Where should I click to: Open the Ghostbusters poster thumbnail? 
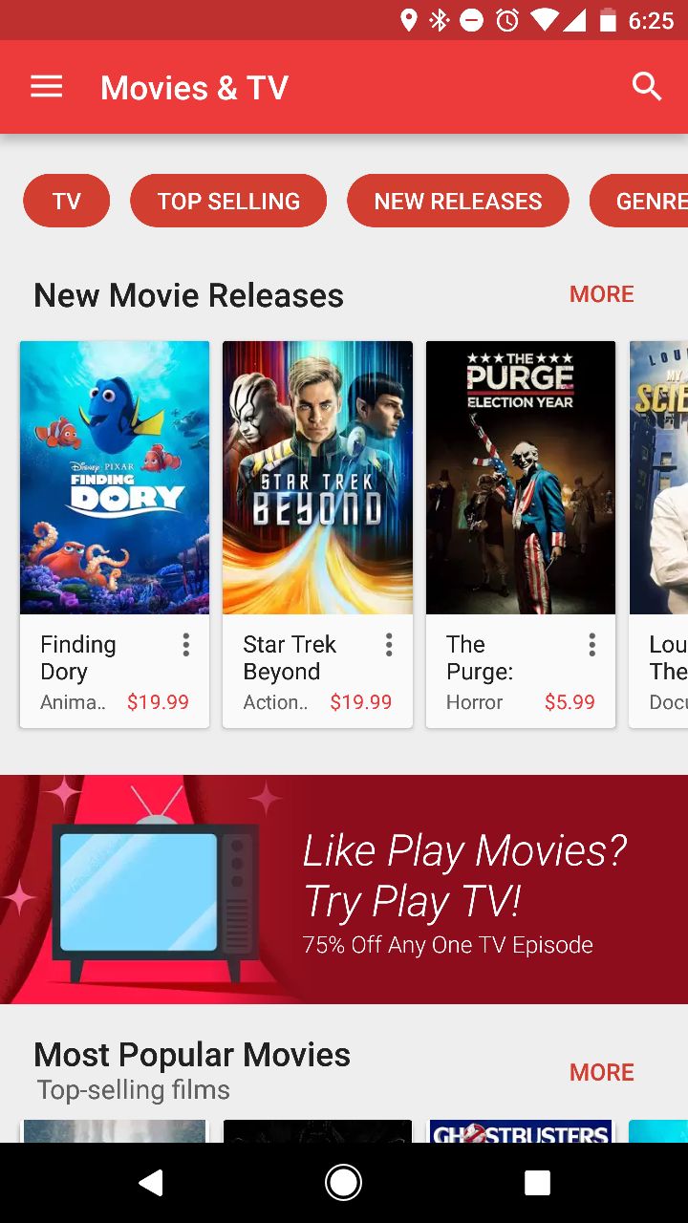pos(521,1131)
